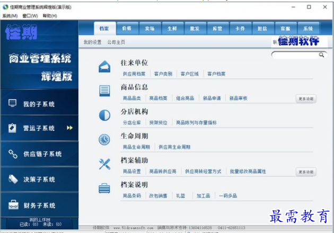Open 商品档案
The height and width of the screenshot is (233, 334).
coord(159,98)
